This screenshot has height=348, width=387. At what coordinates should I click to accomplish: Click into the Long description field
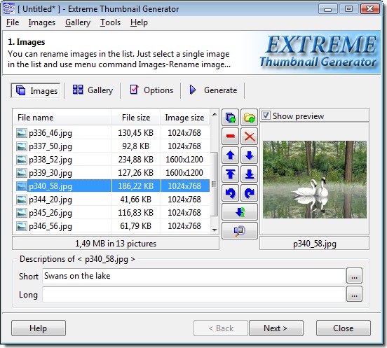193,294
